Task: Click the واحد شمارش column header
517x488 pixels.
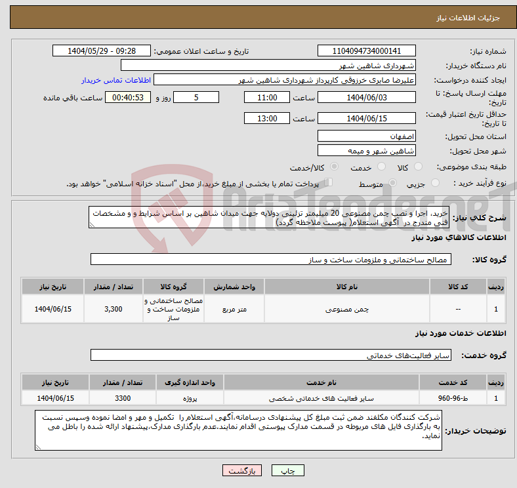Action: click(x=234, y=287)
